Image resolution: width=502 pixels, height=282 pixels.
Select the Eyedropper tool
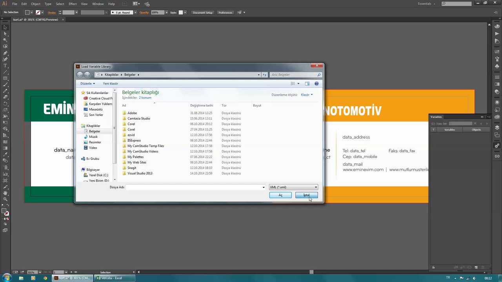coord(5,154)
